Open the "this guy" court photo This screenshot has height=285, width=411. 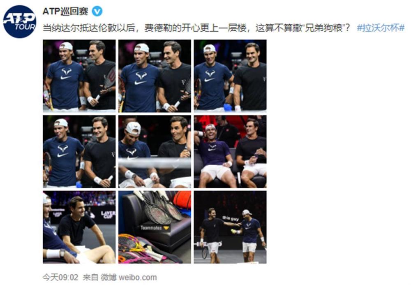click(230, 227)
